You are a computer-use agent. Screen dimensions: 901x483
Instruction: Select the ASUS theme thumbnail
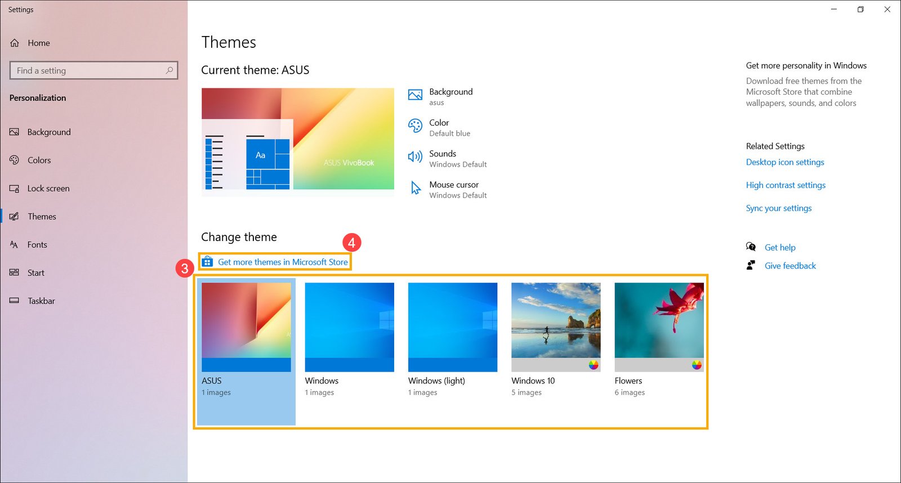pos(246,327)
